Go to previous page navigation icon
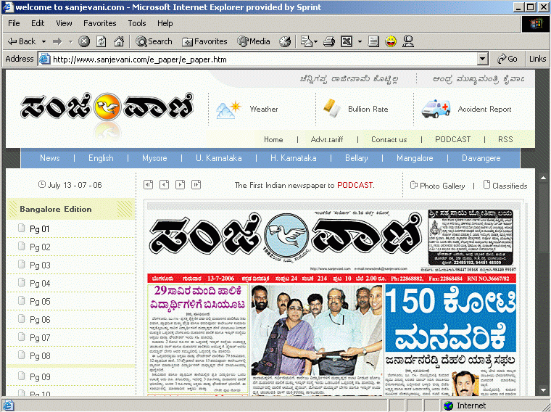 (164, 184)
